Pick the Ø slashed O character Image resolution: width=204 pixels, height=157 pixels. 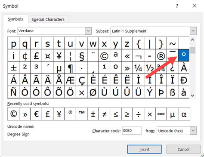(93, 92)
